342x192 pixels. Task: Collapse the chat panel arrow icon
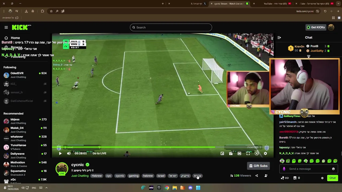click(x=279, y=38)
